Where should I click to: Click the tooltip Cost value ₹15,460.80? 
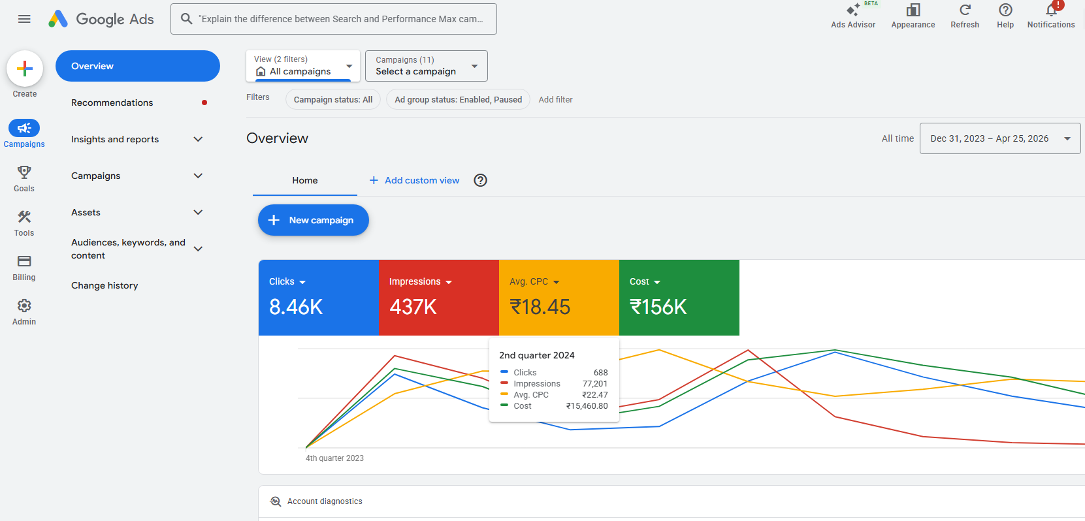pos(587,406)
